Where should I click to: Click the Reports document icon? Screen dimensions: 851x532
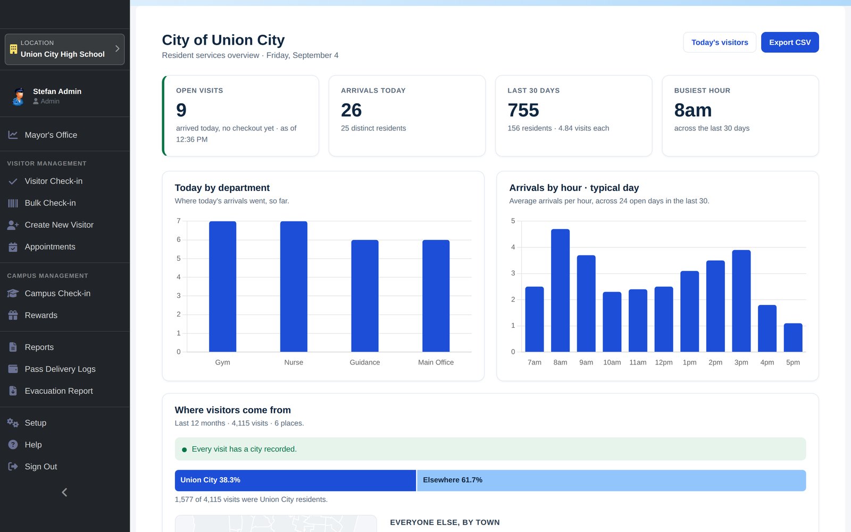click(x=13, y=347)
